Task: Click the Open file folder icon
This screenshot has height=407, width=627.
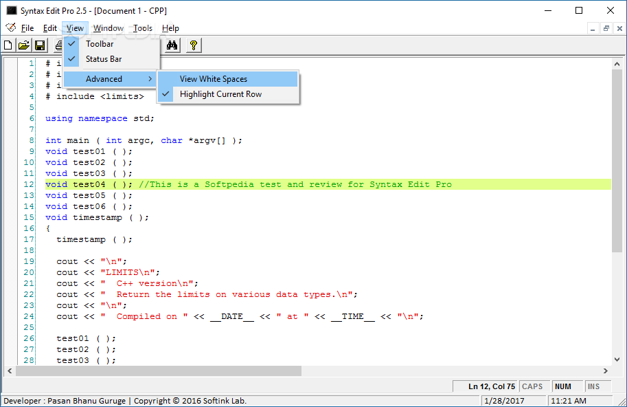Action: tap(24, 45)
